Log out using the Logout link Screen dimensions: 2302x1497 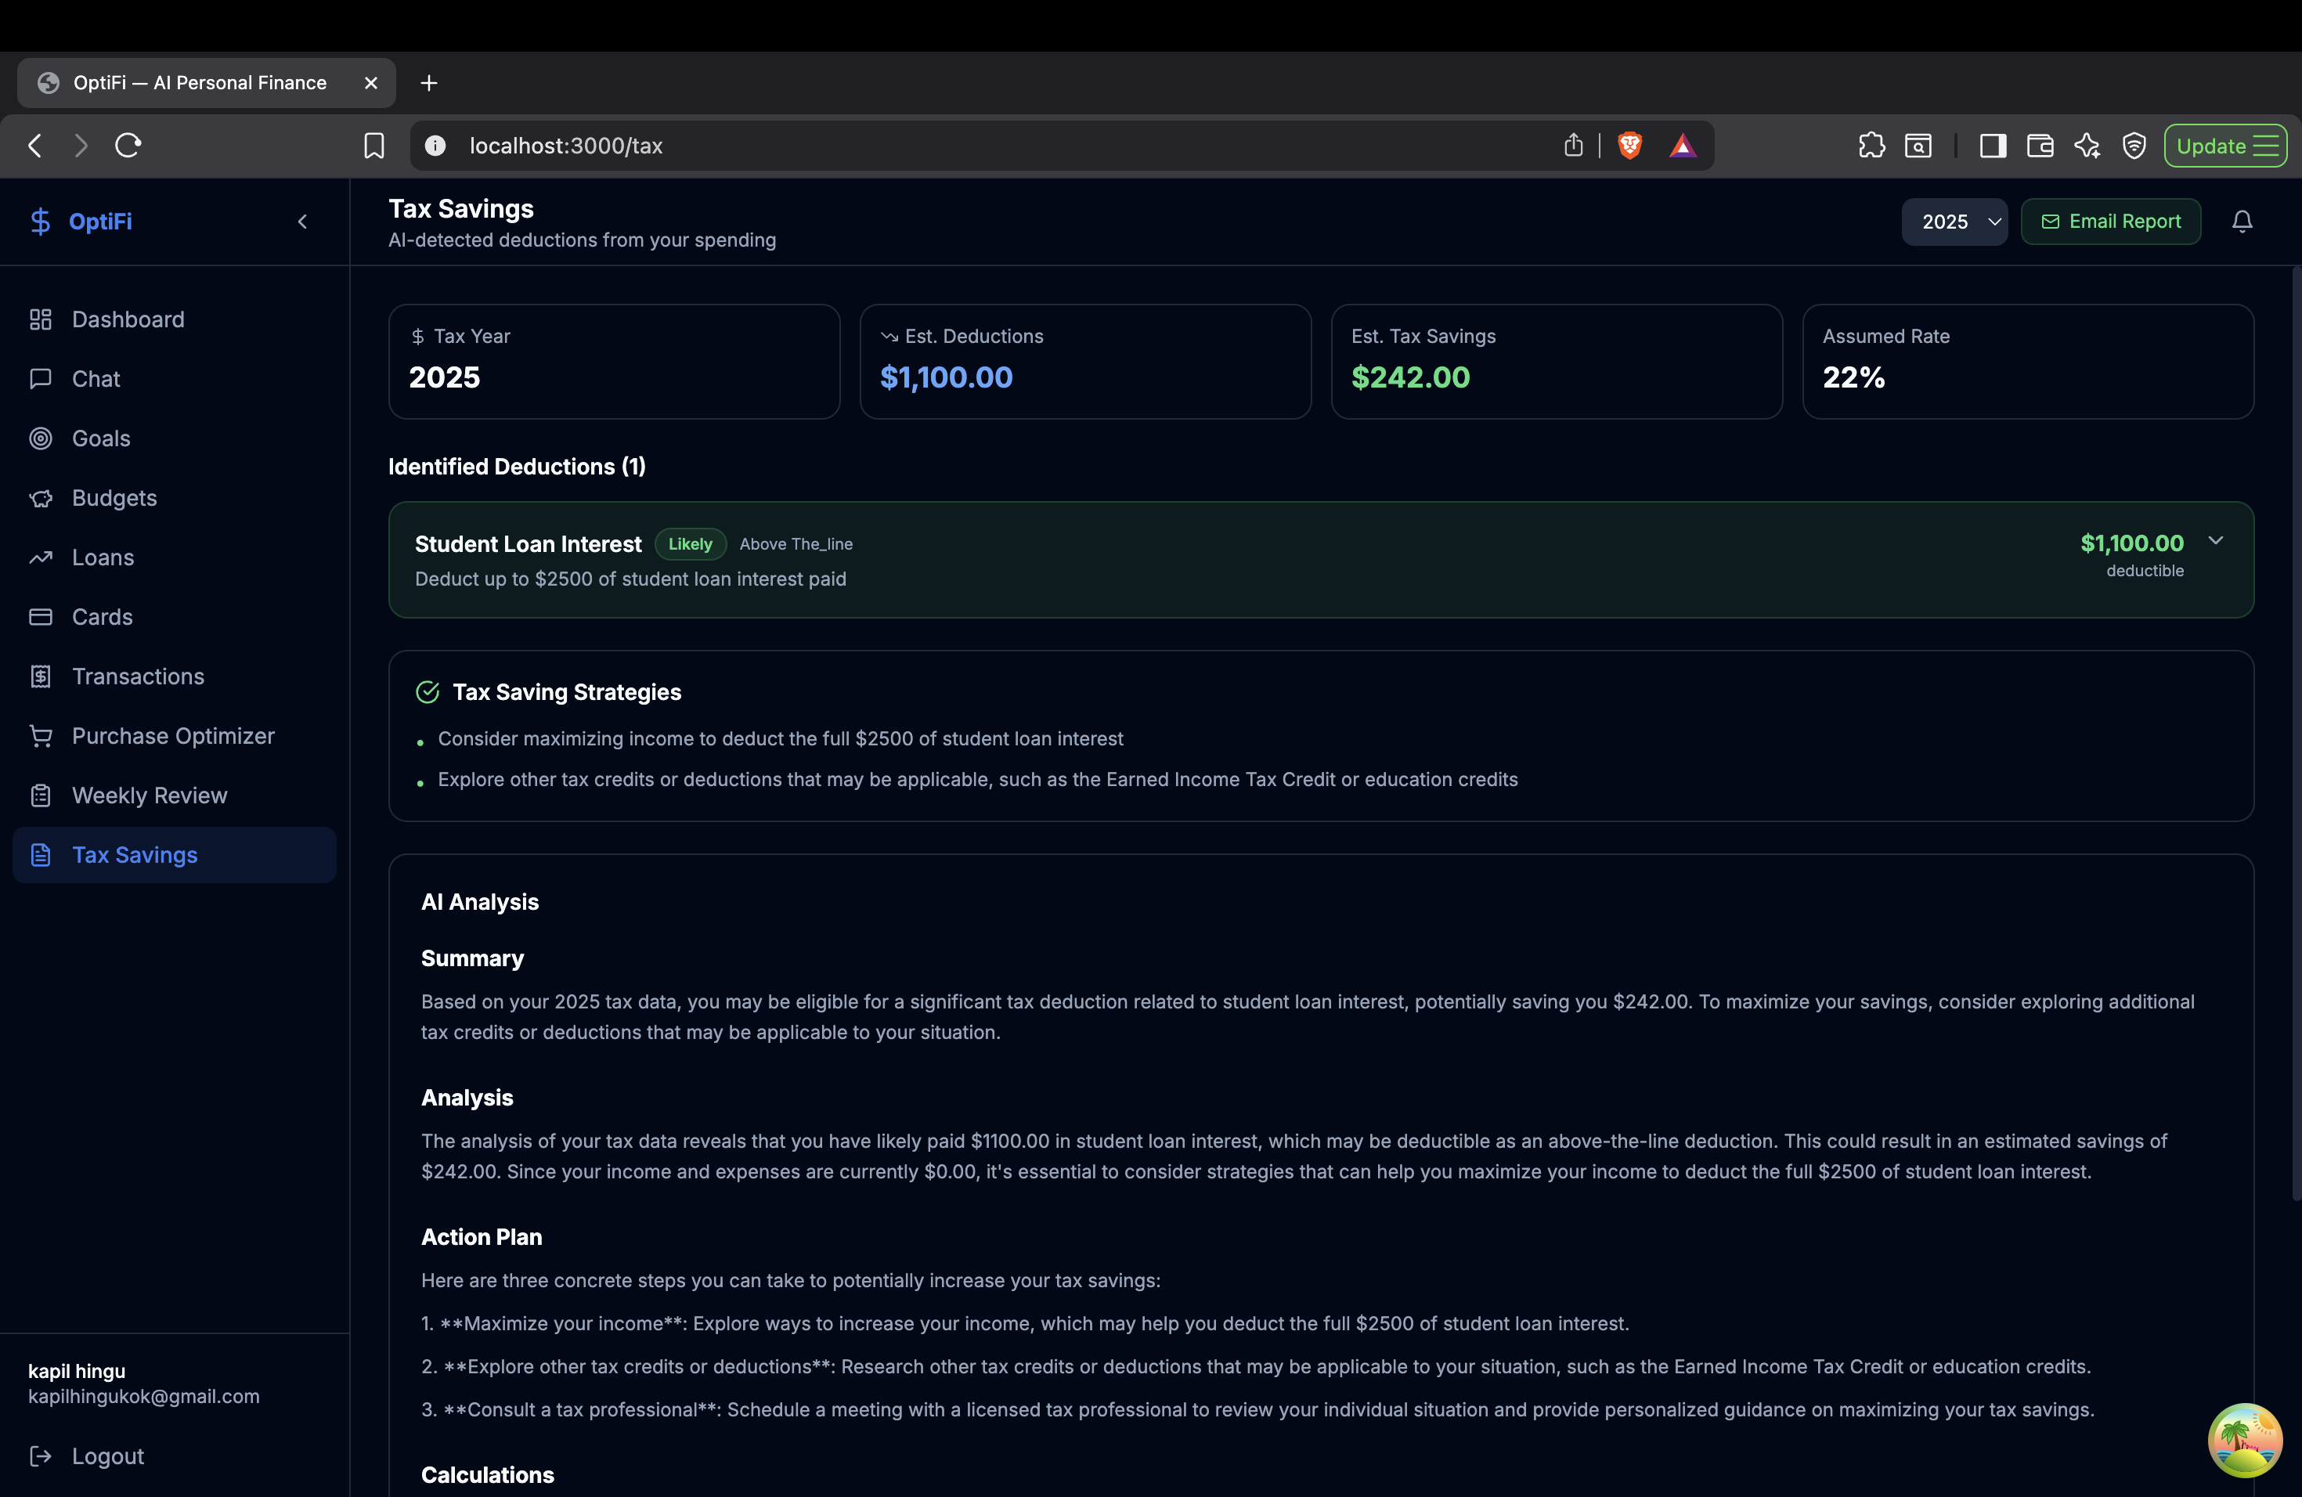pos(106,1456)
